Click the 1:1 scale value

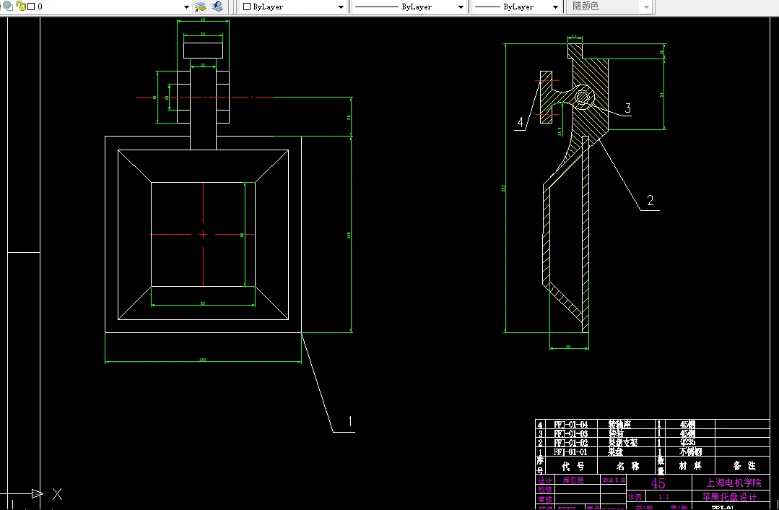pos(663,496)
